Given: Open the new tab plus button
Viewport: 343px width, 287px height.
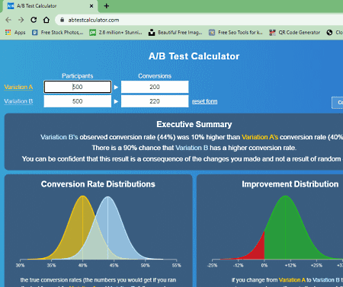Looking at the screenshot, I should pos(107,6).
